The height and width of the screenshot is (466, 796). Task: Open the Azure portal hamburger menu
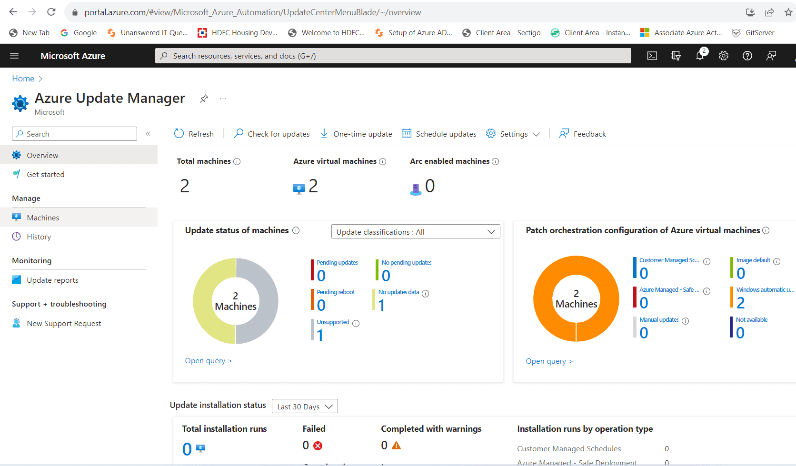coord(14,56)
